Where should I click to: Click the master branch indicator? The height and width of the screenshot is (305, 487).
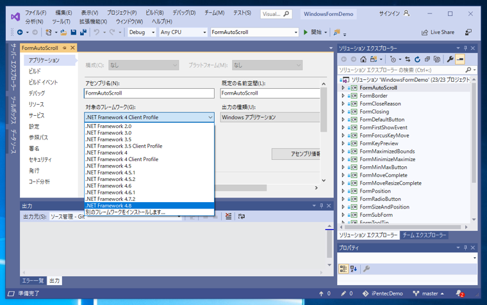(428, 293)
